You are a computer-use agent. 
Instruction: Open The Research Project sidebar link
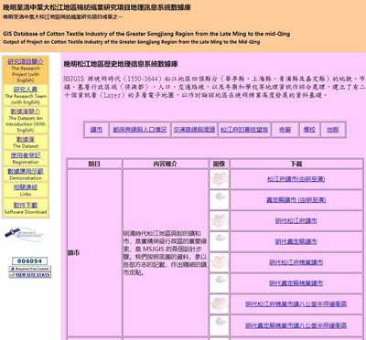tap(26, 61)
